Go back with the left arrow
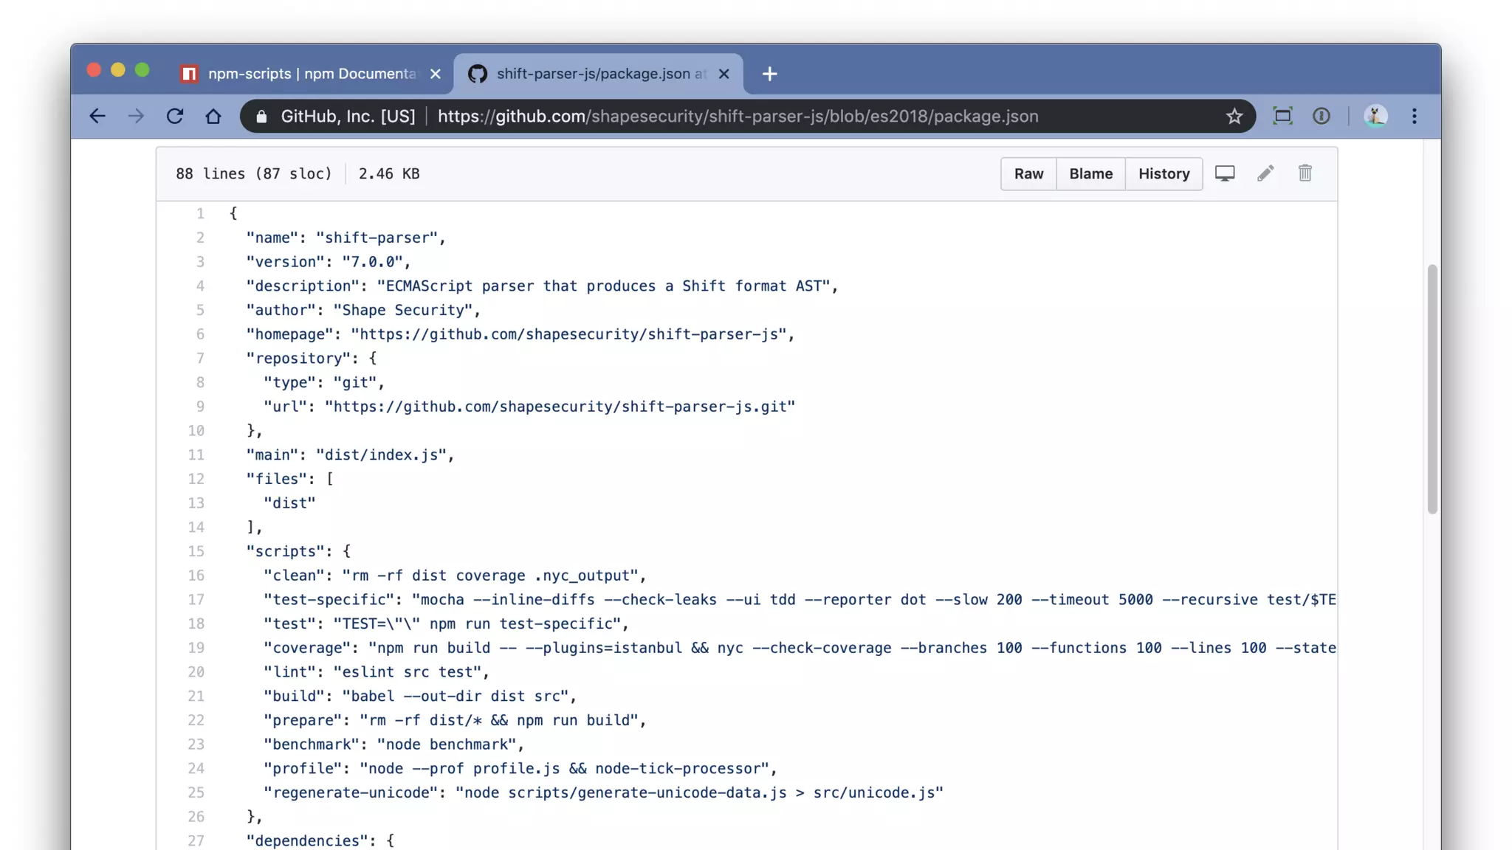The height and width of the screenshot is (850, 1512). click(97, 117)
